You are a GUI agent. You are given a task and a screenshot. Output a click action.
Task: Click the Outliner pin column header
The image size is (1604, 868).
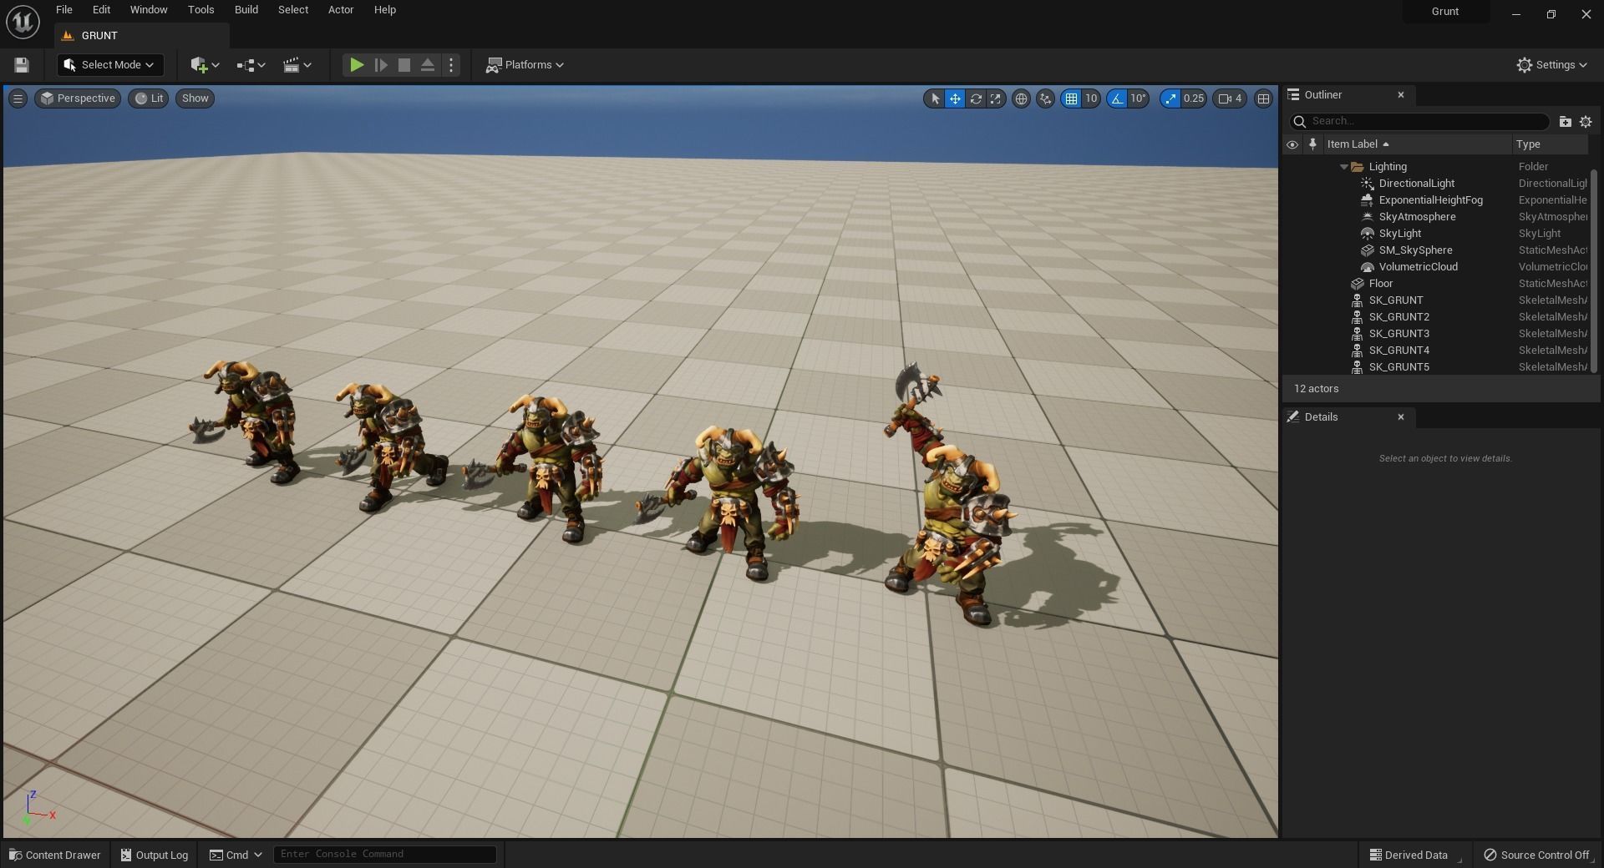1312,144
